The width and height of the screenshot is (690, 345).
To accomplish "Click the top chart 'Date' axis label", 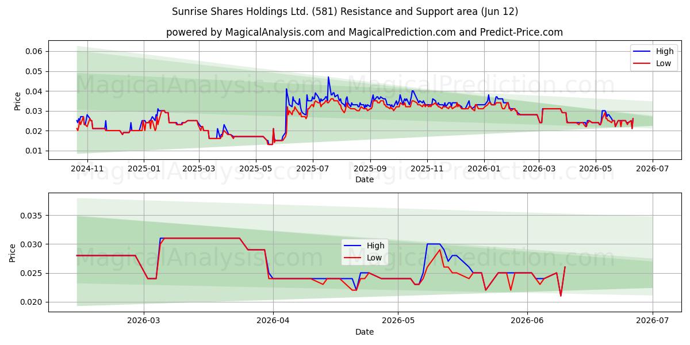I will tap(365, 179).
